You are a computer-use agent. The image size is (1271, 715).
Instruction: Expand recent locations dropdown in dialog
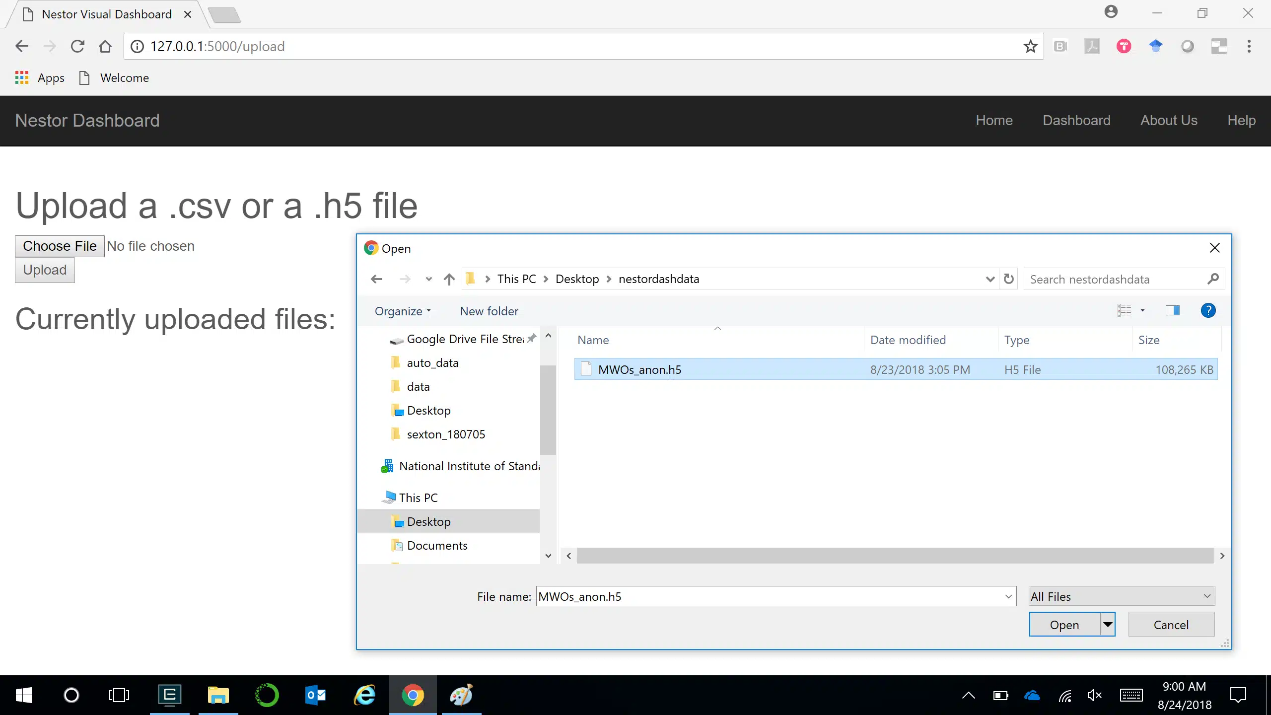[x=429, y=279]
